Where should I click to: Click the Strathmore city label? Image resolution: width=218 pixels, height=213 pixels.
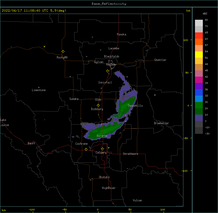point(130,154)
